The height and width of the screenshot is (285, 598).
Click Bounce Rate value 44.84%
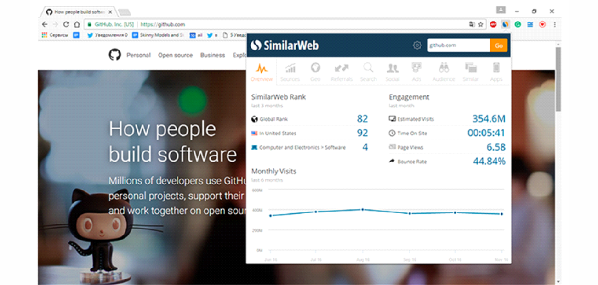(489, 162)
